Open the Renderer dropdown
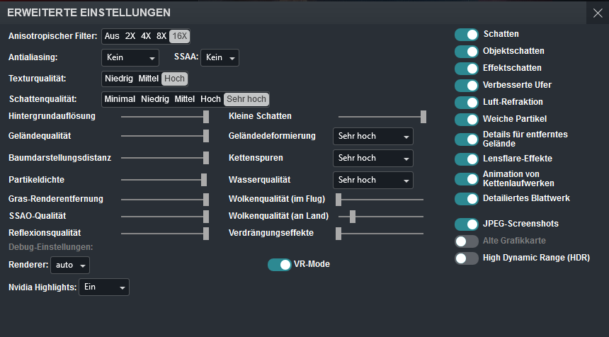The image size is (609, 337). (x=70, y=265)
